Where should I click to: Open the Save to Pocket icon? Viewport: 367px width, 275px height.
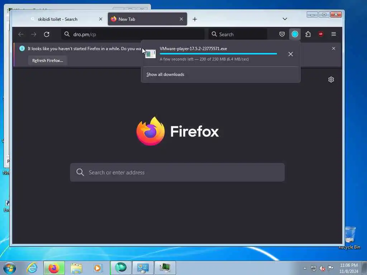click(282, 34)
